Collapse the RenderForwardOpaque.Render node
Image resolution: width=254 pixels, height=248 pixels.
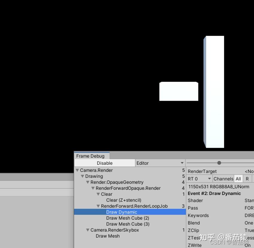tap(93, 188)
